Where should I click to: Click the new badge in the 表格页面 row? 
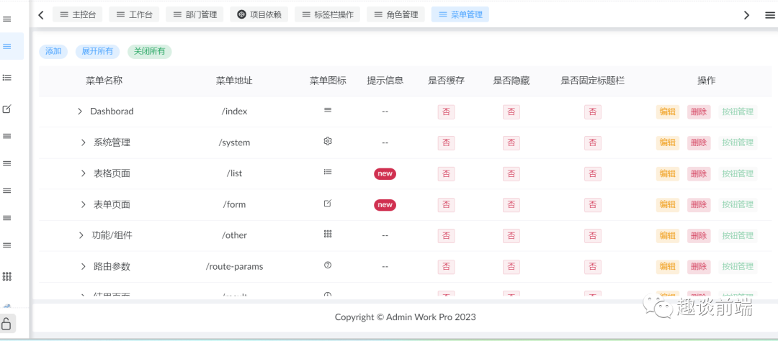385,174
